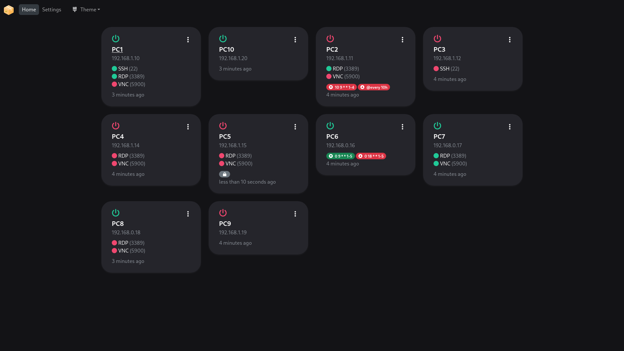Toggle power state of PC6

(330, 126)
